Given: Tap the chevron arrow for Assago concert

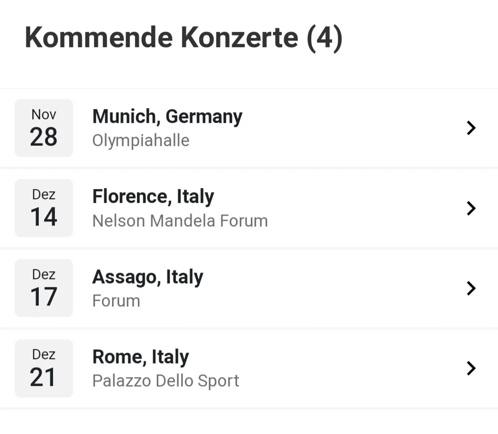Looking at the screenshot, I should point(471,288).
